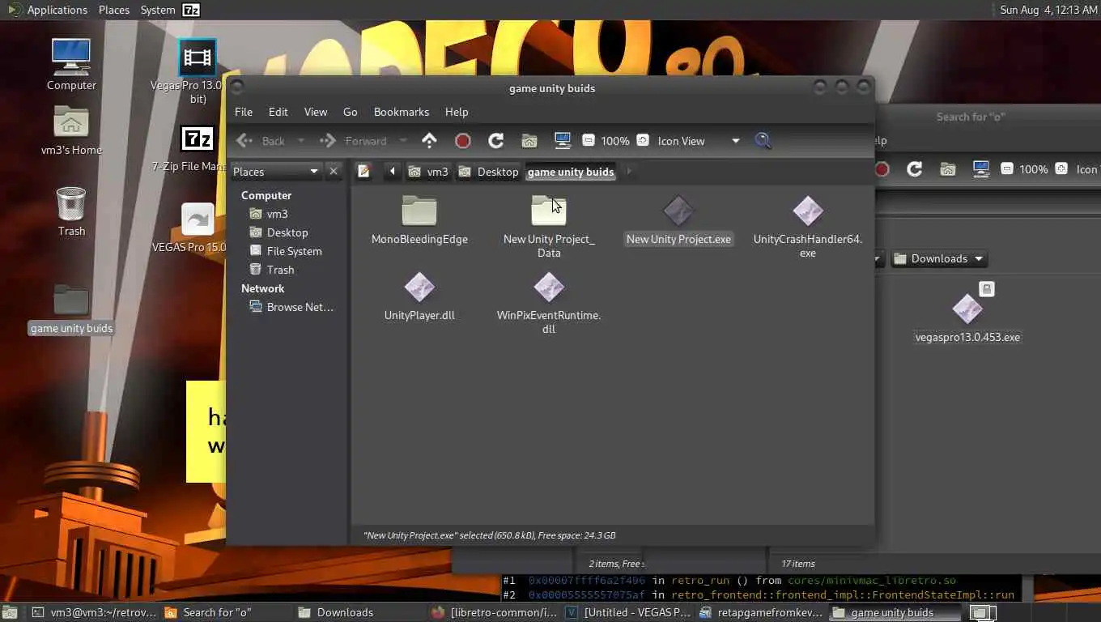This screenshot has height=622, width=1101.
Task: Select the Computer desktop icon
Action: pyautogui.click(x=71, y=65)
